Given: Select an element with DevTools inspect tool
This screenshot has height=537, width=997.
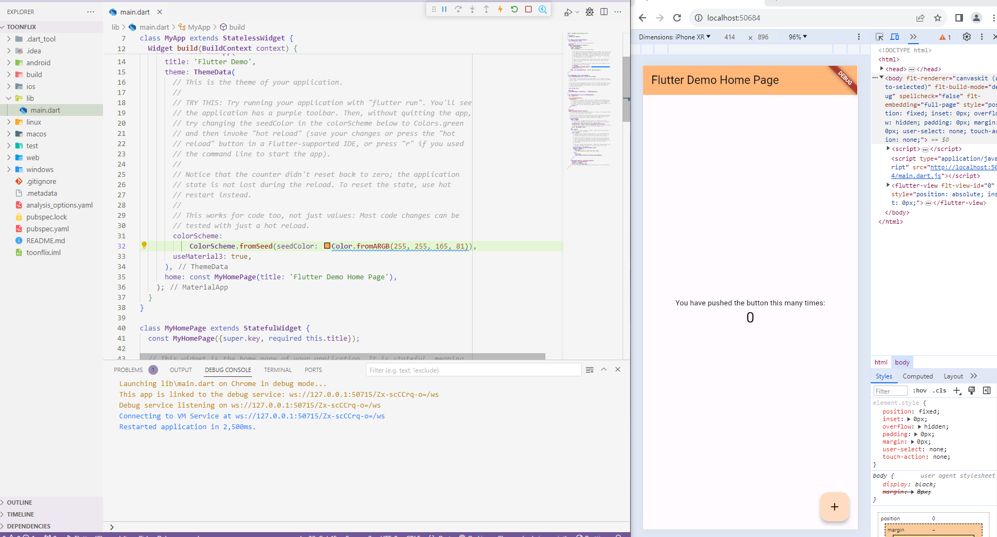Looking at the screenshot, I should pyautogui.click(x=879, y=37).
